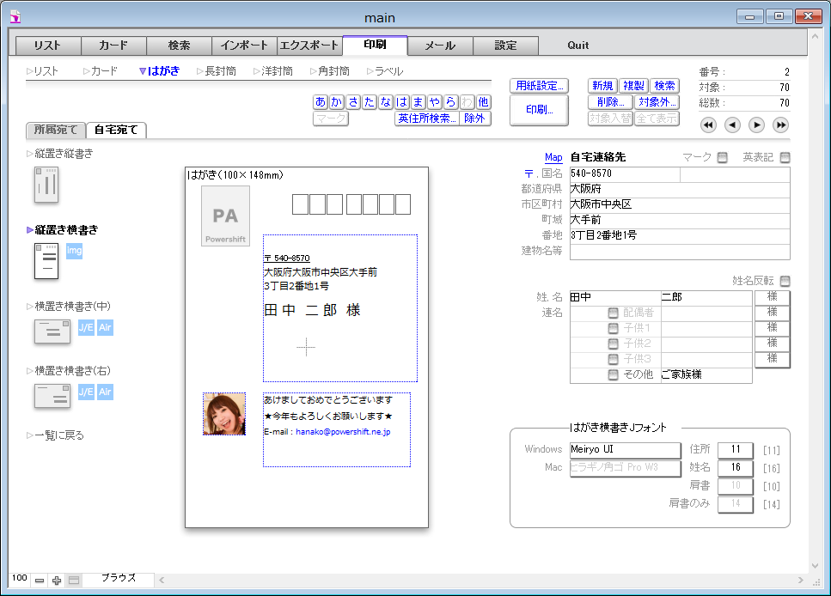831x596 pixels.
Task: Click the 横置き横書き(右) layout icon
Action: coord(52,396)
